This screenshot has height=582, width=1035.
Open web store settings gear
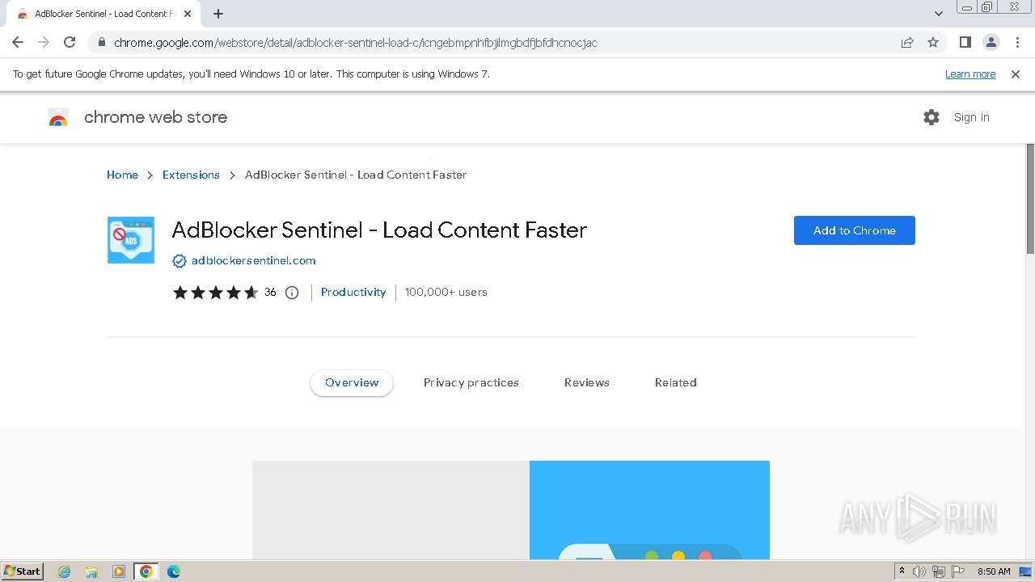(x=931, y=117)
